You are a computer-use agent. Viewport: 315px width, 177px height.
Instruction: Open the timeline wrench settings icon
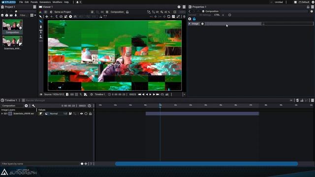33,106
